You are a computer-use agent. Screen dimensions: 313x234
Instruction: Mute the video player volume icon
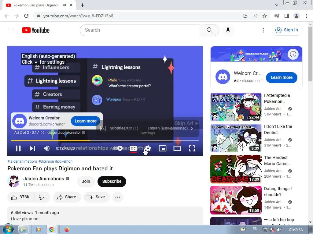47,148
